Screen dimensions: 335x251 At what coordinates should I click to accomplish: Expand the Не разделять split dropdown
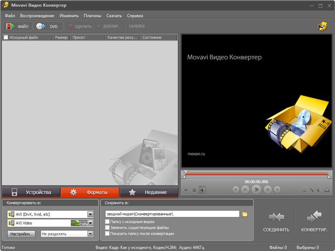[90, 233]
